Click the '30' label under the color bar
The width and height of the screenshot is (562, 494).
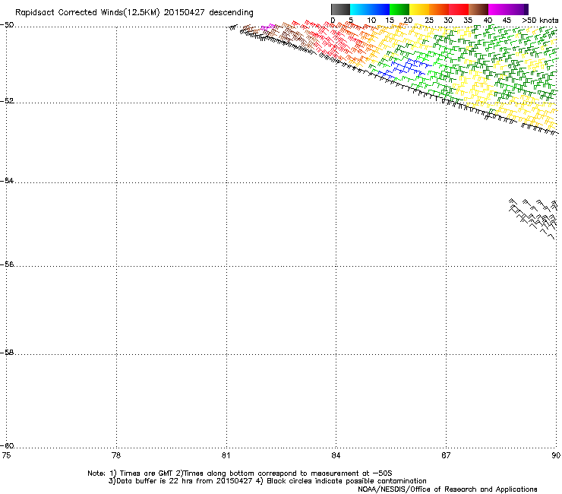coord(448,21)
